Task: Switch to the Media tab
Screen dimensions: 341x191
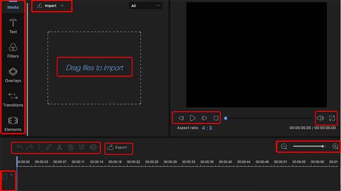Action: coord(13,7)
